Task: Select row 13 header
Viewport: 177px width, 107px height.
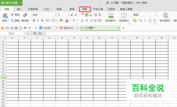Action: tap(3, 78)
